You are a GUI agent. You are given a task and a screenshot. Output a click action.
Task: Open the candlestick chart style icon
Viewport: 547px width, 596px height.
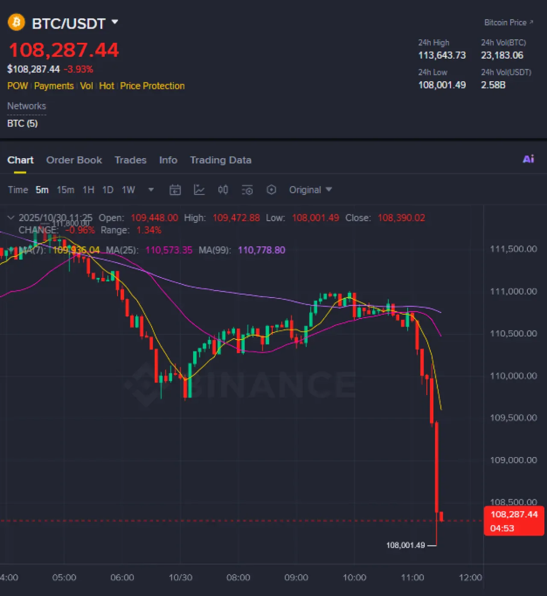point(223,190)
